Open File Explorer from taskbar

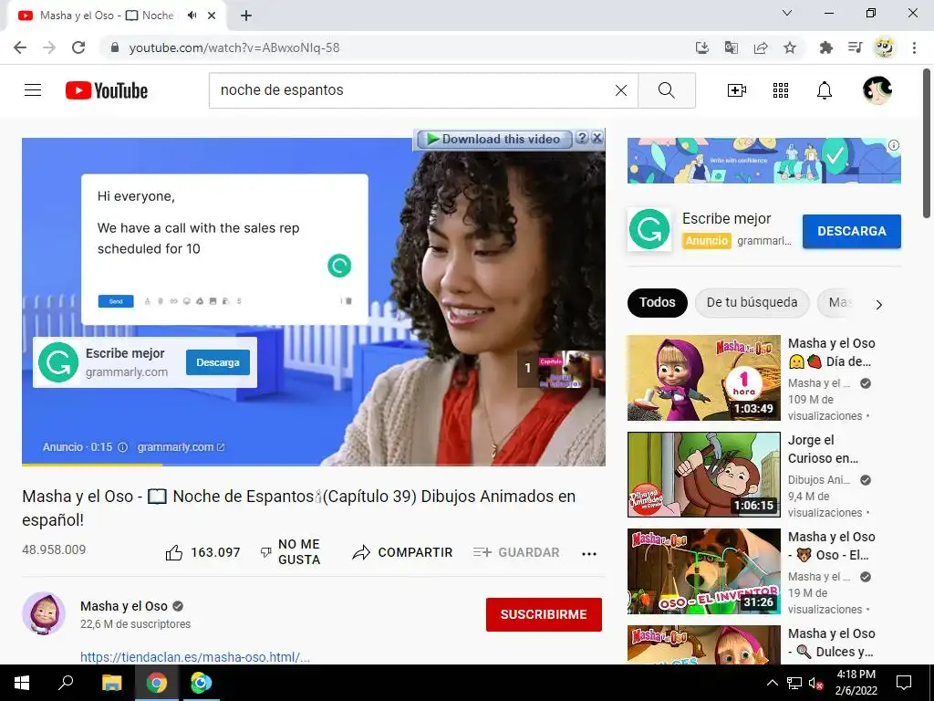(x=111, y=683)
